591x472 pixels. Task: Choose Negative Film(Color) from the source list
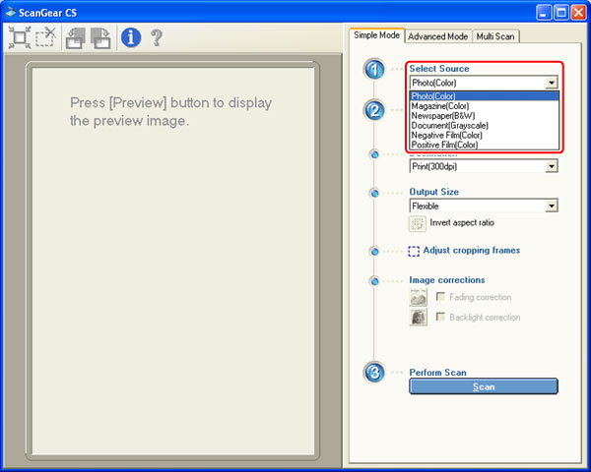pos(484,135)
